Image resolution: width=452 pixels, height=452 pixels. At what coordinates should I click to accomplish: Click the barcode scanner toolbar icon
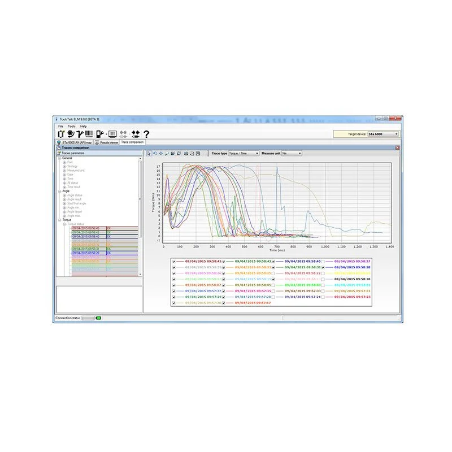click(x=88, y=134)
